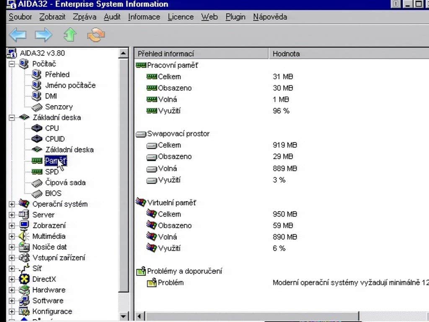Click the Server icon in tree
The width and height of the screenshot is (429, 322).
24,214
